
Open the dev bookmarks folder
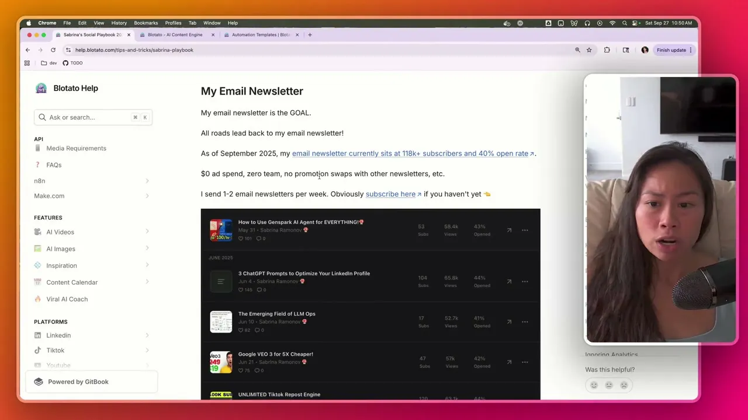click(49, 63)
